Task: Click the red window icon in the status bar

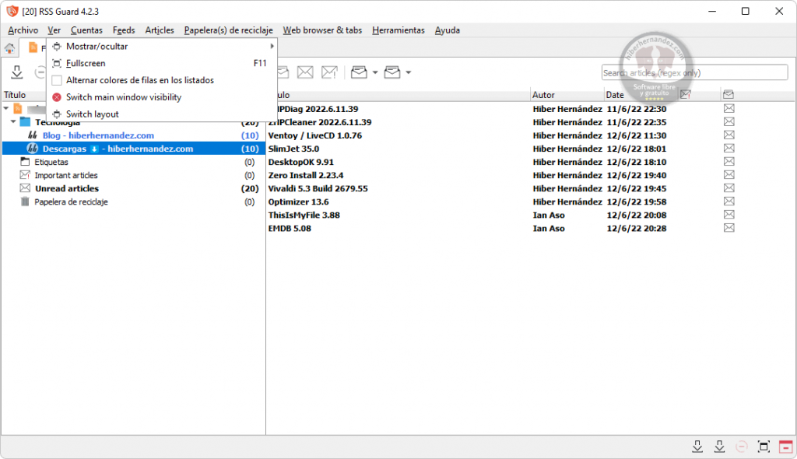Action: coord(786,447)
